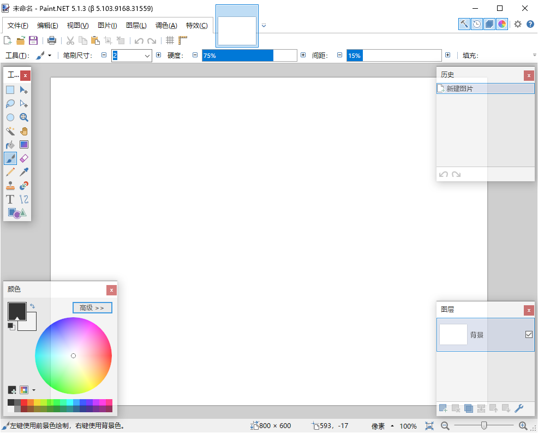This screenshot has width=538, height=433.
Task: Open the 图层 menu
Action: click(136, 25)
